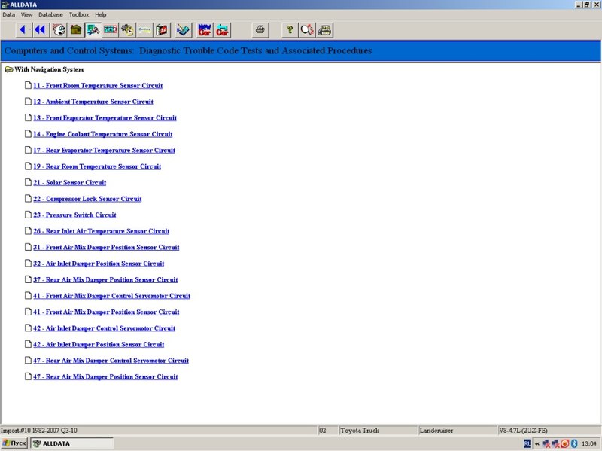This screenshot has height=451, width=602.
Task: Click the red circular tray icon
Action: click(x=565, y=443)
